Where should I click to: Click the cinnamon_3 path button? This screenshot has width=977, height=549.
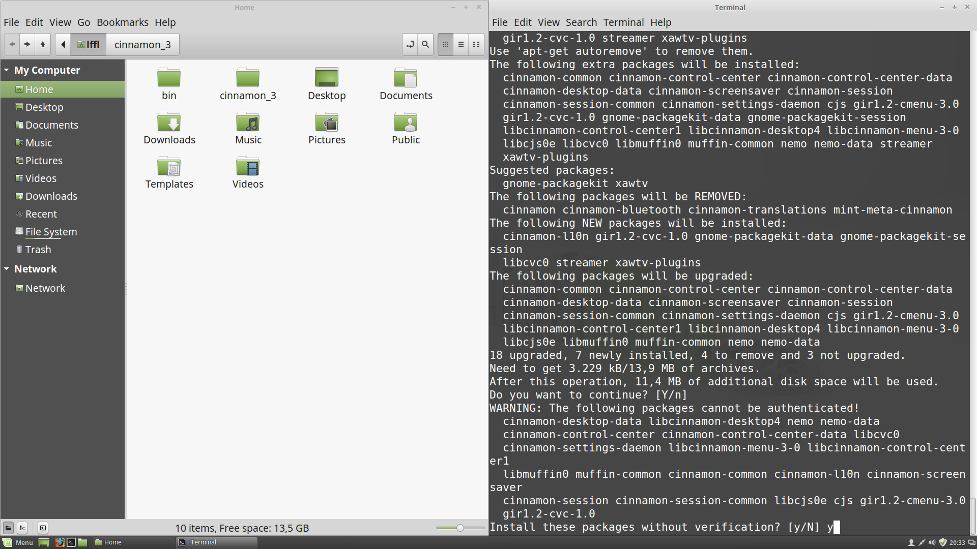click(142, 44)
